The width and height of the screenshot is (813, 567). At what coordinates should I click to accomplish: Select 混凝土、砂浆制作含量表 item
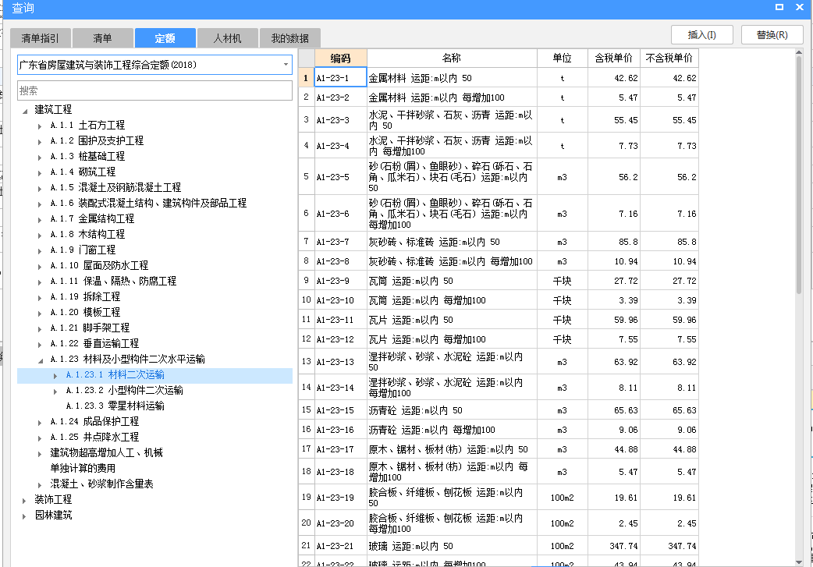pyautogui.click(x=101, y=484)
